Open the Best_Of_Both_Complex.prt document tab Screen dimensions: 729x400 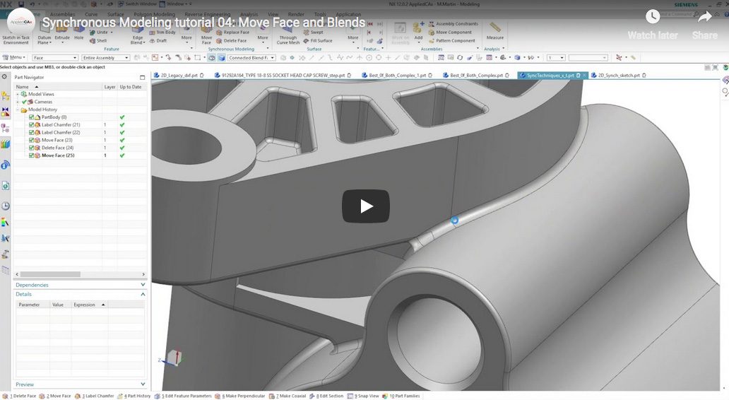(476, 76)
